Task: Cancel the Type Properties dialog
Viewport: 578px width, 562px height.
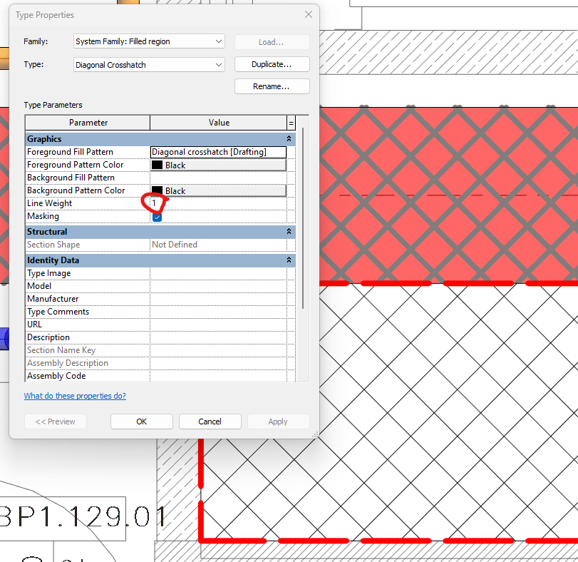Action: [x=210, y=421]
